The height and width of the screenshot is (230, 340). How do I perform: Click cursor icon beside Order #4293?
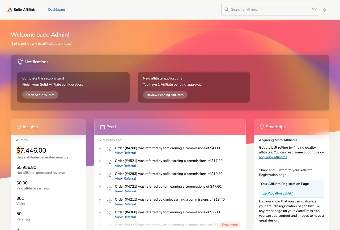coord(109,175)
